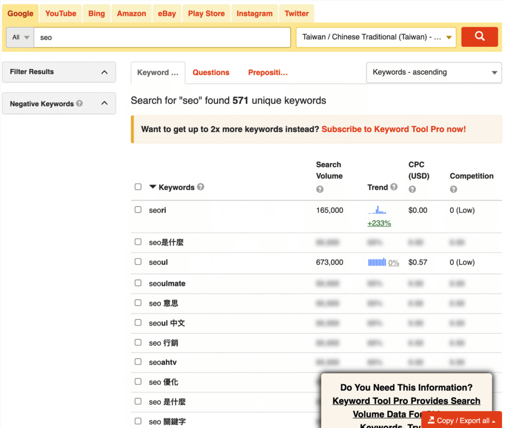The image size is (505, 428).
Task: Click Search Volume help question mark
Action: 320,189
